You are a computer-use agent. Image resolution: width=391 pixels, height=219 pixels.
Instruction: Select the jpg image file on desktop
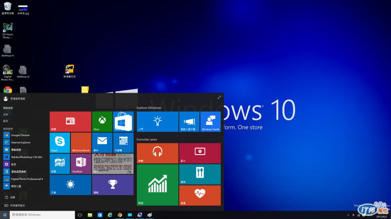(x=23, y=9)
